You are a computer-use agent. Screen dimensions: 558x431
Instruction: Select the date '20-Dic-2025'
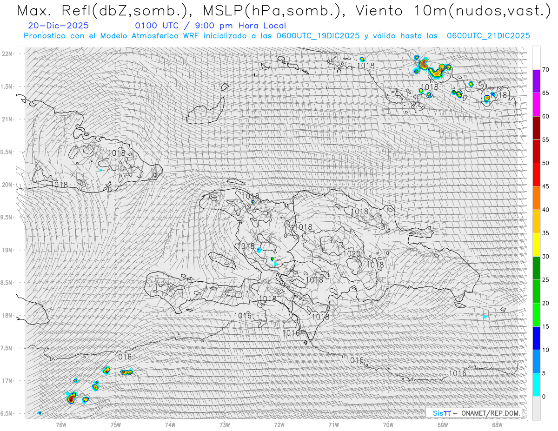(59, 26)
